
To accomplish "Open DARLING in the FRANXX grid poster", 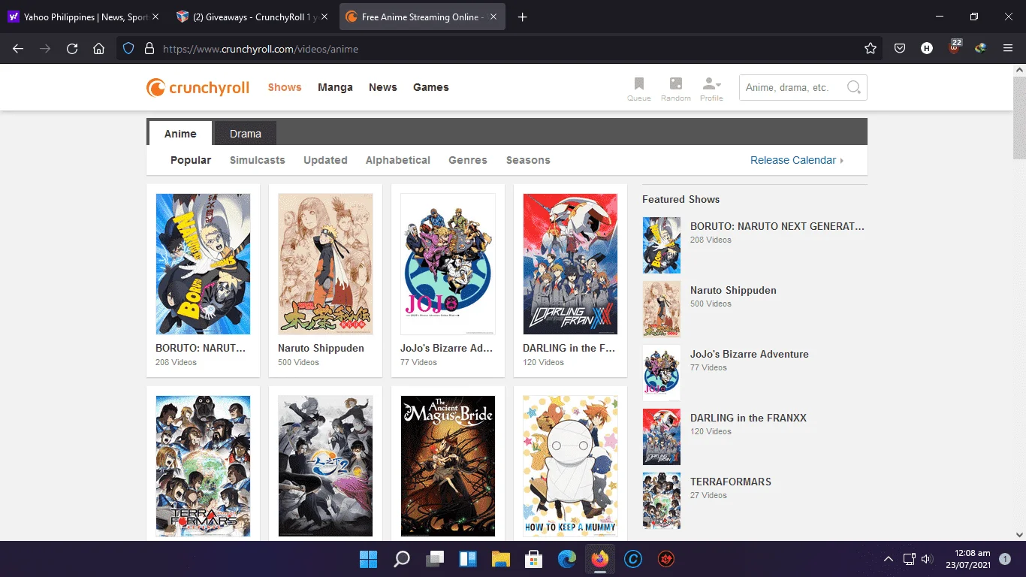I will click(x=570, y=264).
